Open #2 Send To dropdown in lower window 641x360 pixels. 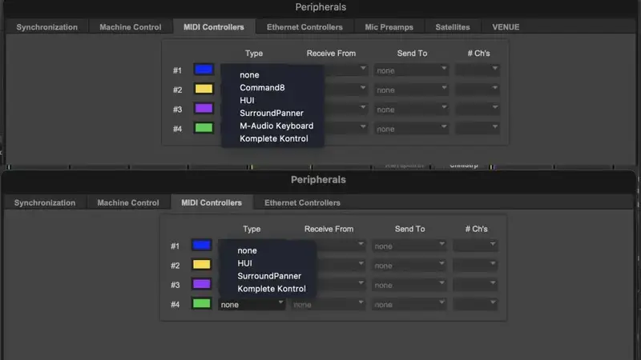click(x=409, y=266)
